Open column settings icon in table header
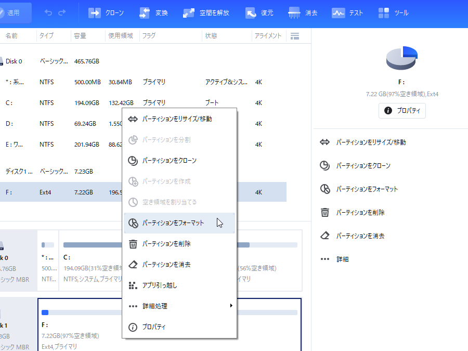The image size is (468, 351). tap(295, 36)
